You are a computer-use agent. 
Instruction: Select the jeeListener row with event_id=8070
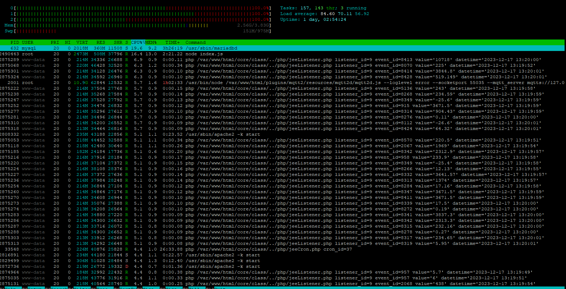282,65
